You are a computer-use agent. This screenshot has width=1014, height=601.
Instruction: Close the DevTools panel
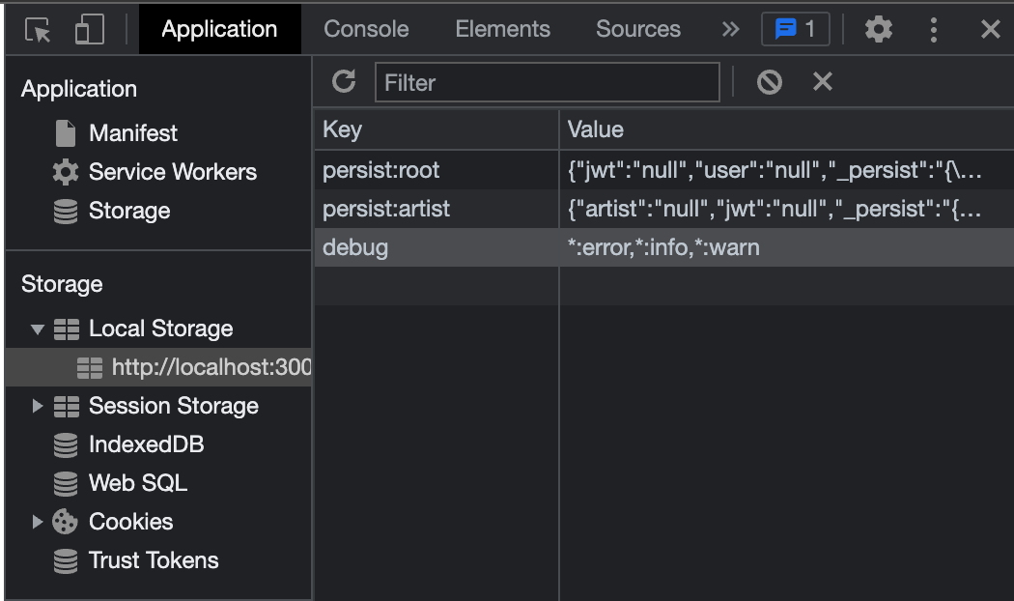pyautogui.click(x=990, y=29)
